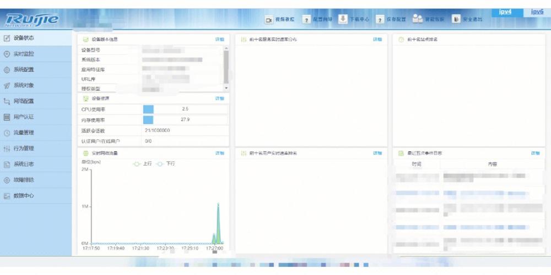The image size is (551, 275).
Task: Toggle the 上行 series in chart legend
Action: pos(142,164)
